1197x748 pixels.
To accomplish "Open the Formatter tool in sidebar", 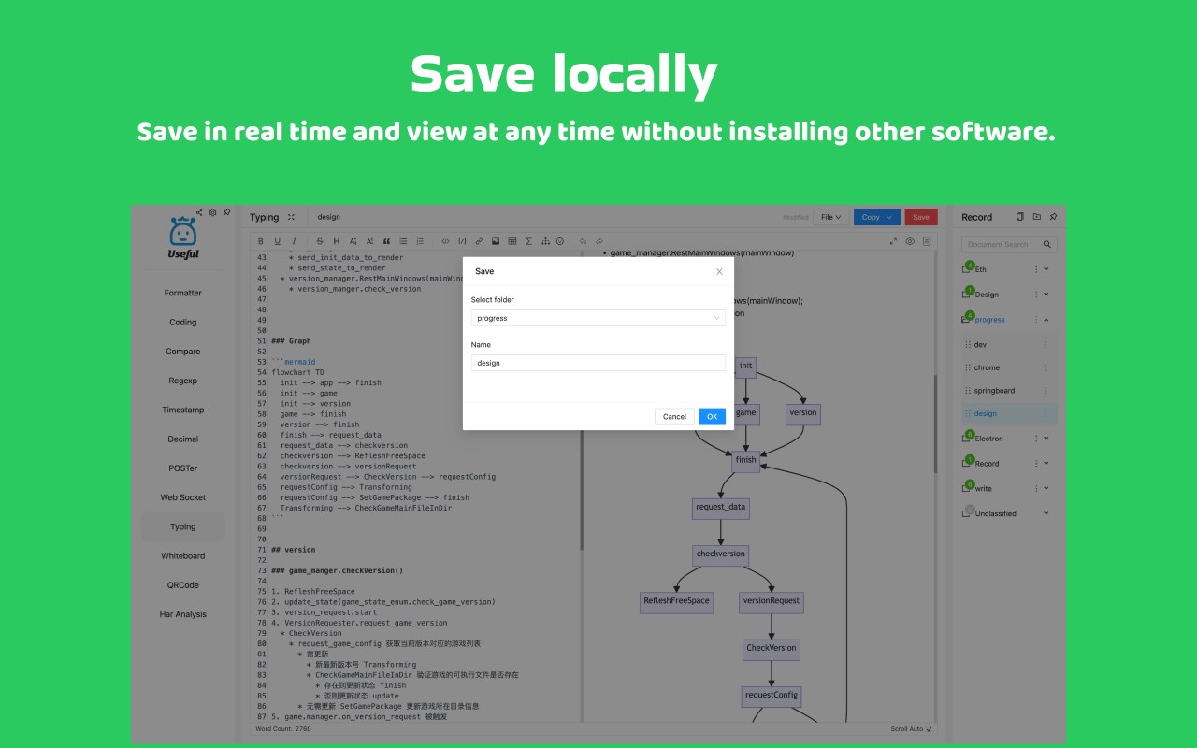I will 183,293.
